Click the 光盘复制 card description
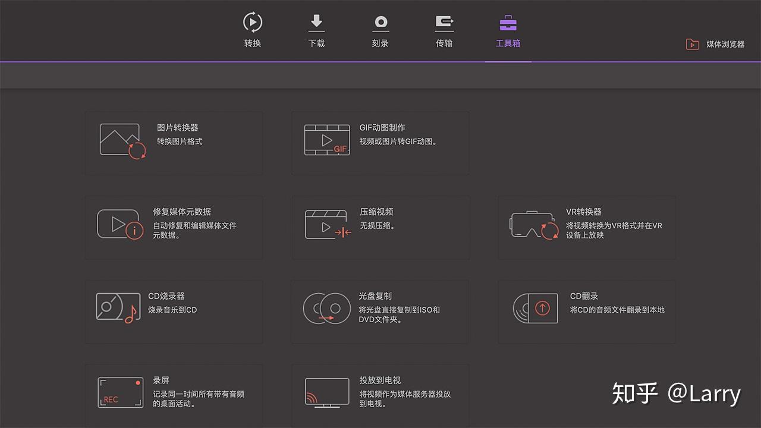The image size is (761, 428). [400, 314]
